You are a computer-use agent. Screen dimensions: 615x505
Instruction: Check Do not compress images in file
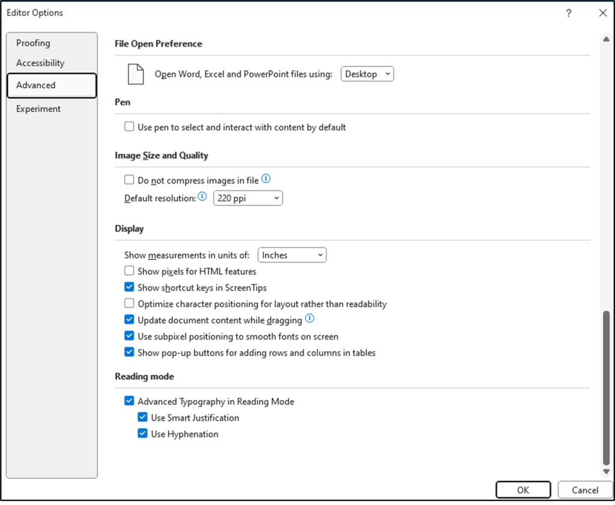(x=129, y=180)
